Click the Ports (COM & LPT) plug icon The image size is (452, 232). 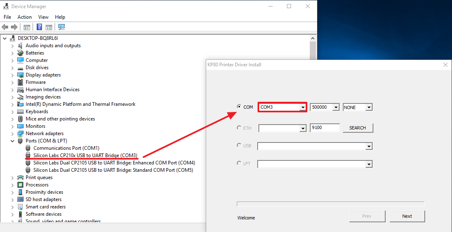[20, 141]
